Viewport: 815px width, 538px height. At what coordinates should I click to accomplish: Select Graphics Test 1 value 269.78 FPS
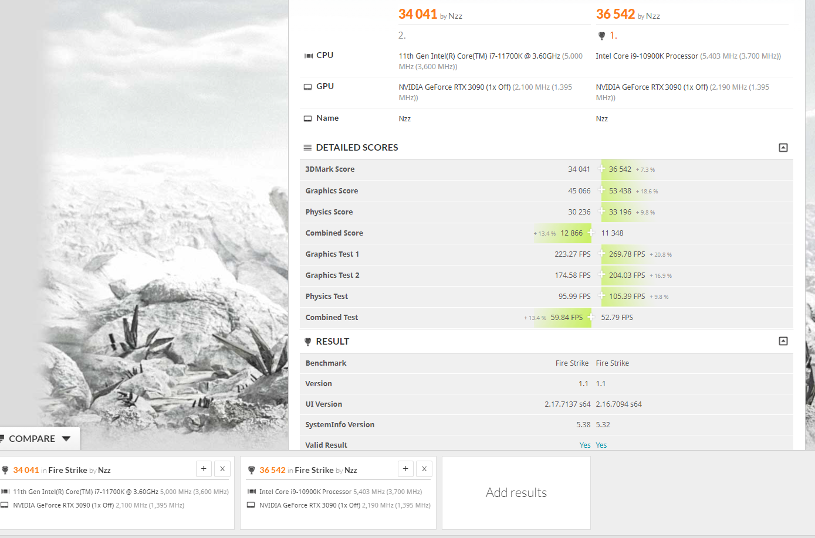[x=627, y=254]
